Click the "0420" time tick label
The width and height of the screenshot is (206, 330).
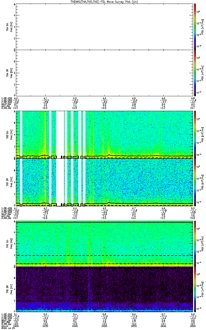point(45,326)
